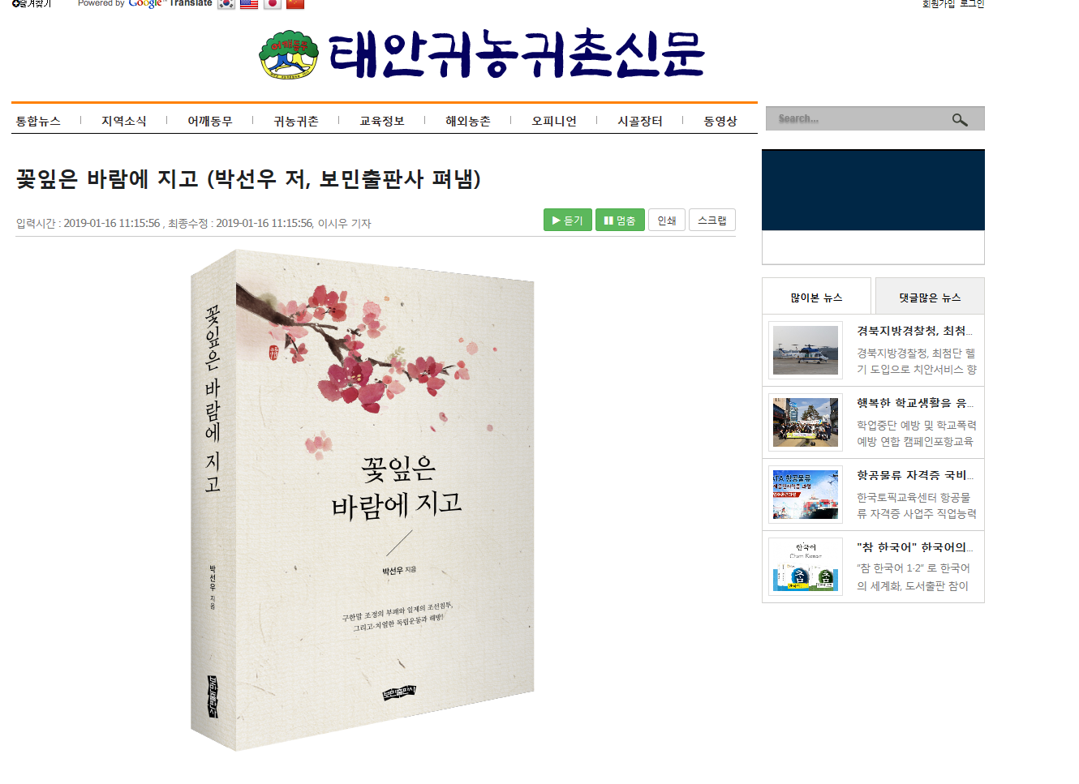Click the search magnifier icon
This screenshot has height=784, width=1079.
click(x=960, y=119)
